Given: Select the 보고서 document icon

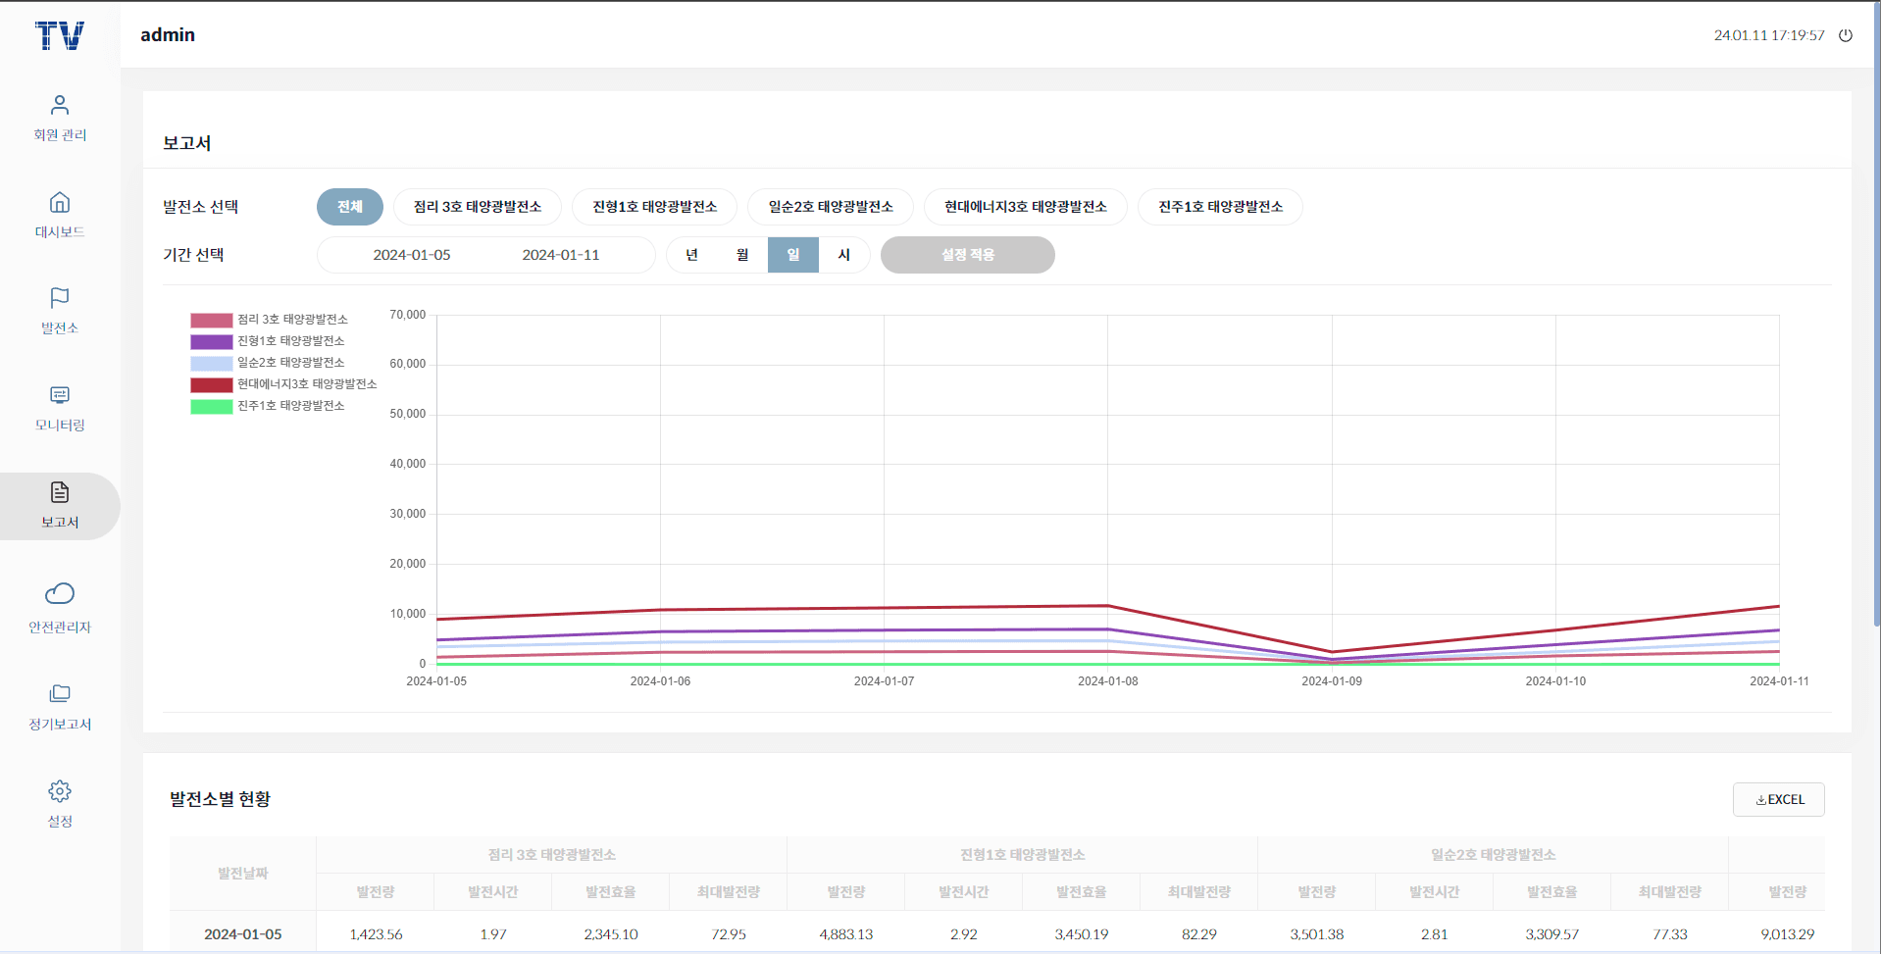Looking at the screenshot, I should point(60,492).
